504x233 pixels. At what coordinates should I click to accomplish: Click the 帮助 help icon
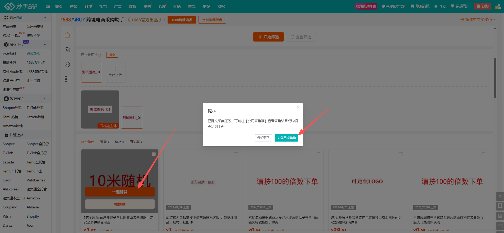(x=436, y=6)
